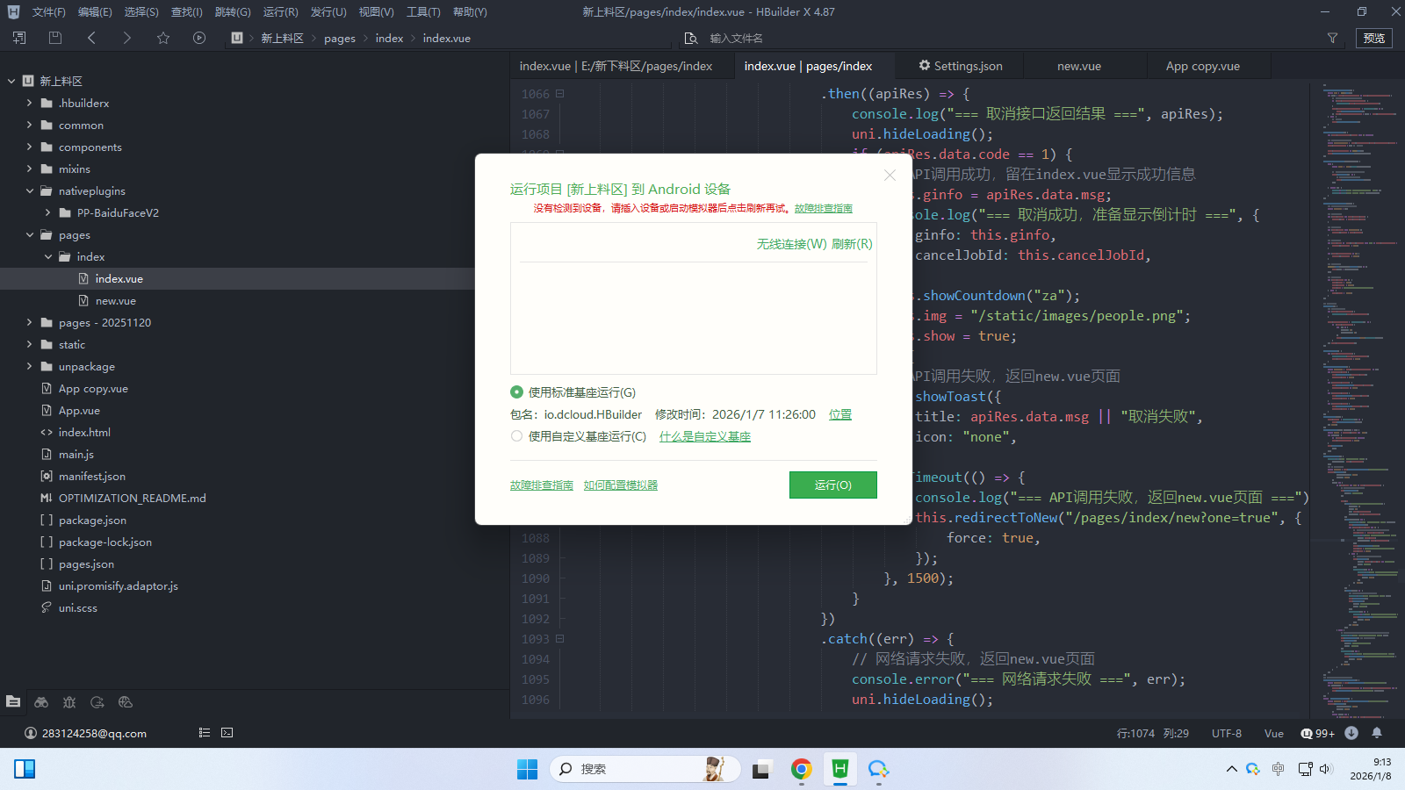Select 使用自定义基座运行 radio option
The height and width of the screenshot is (790, 1405).
pyautogui.click(x=517, y=436)
